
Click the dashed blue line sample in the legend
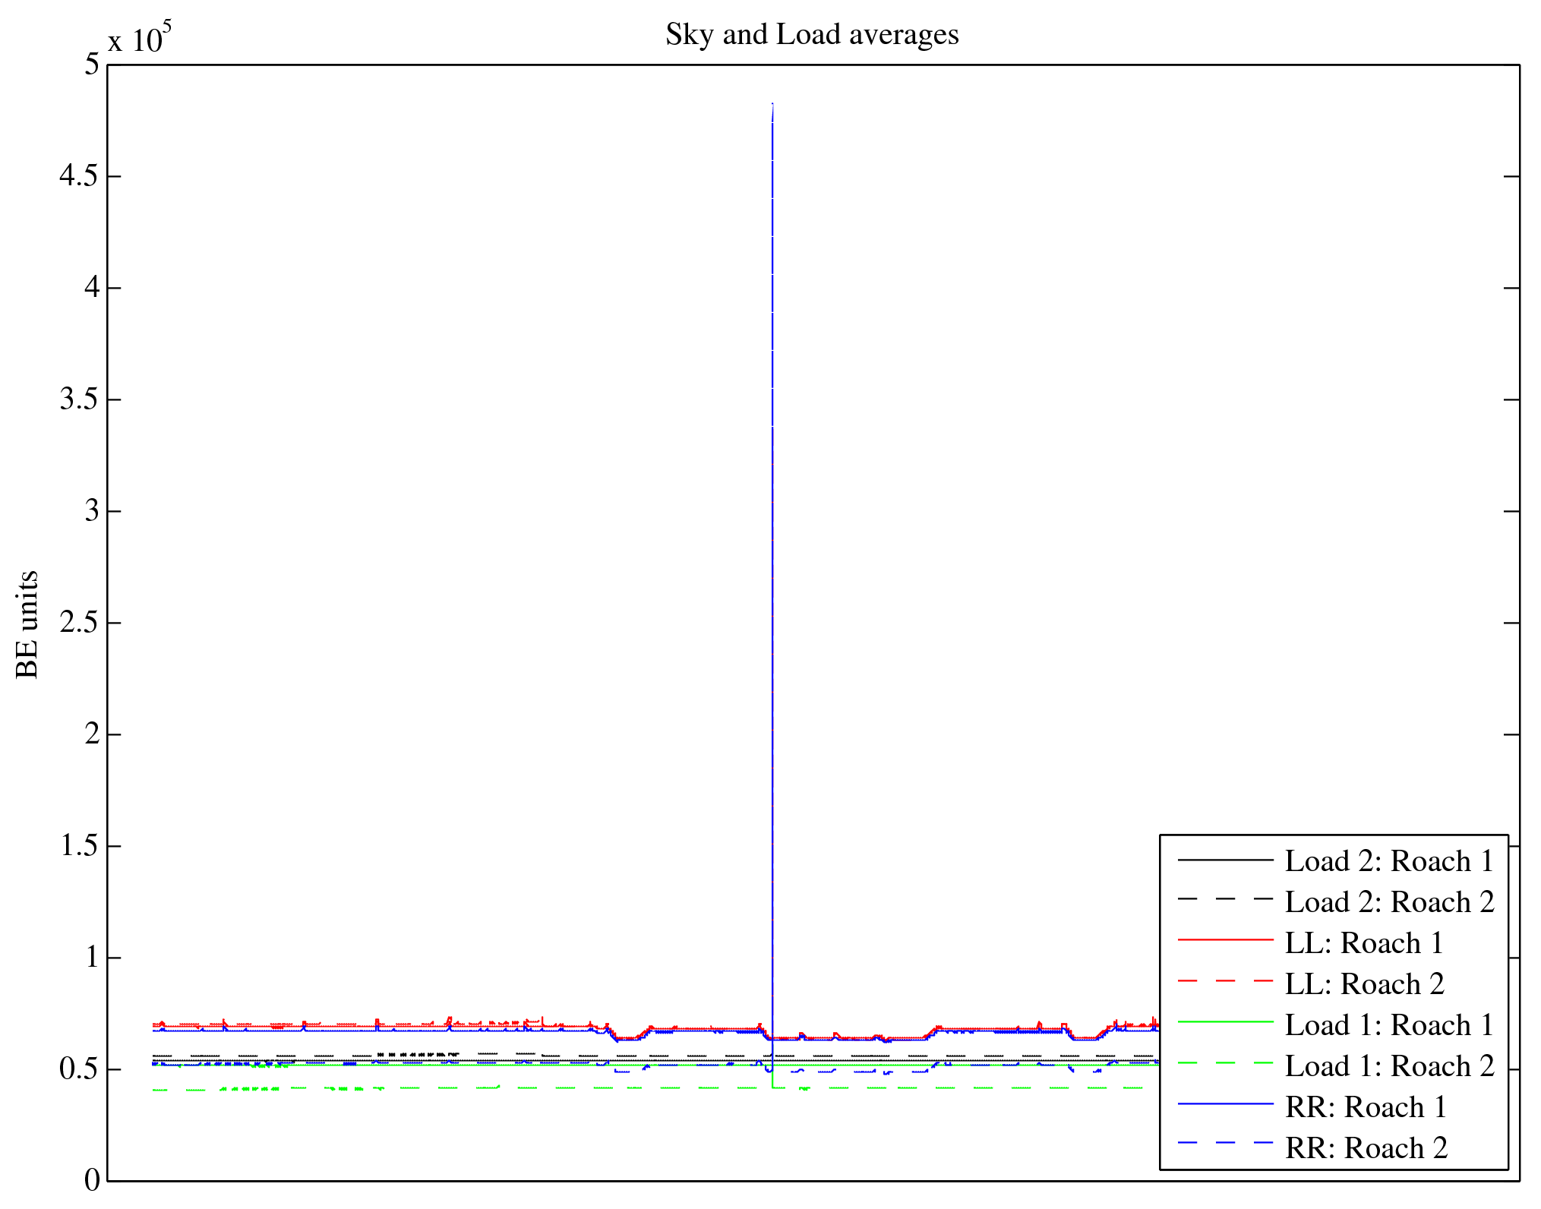(1225, 1143)
